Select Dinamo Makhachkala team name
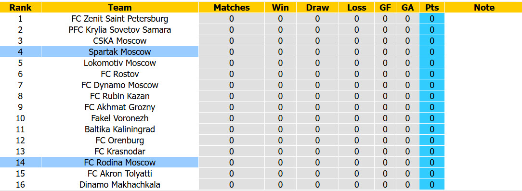 point(120,184)
